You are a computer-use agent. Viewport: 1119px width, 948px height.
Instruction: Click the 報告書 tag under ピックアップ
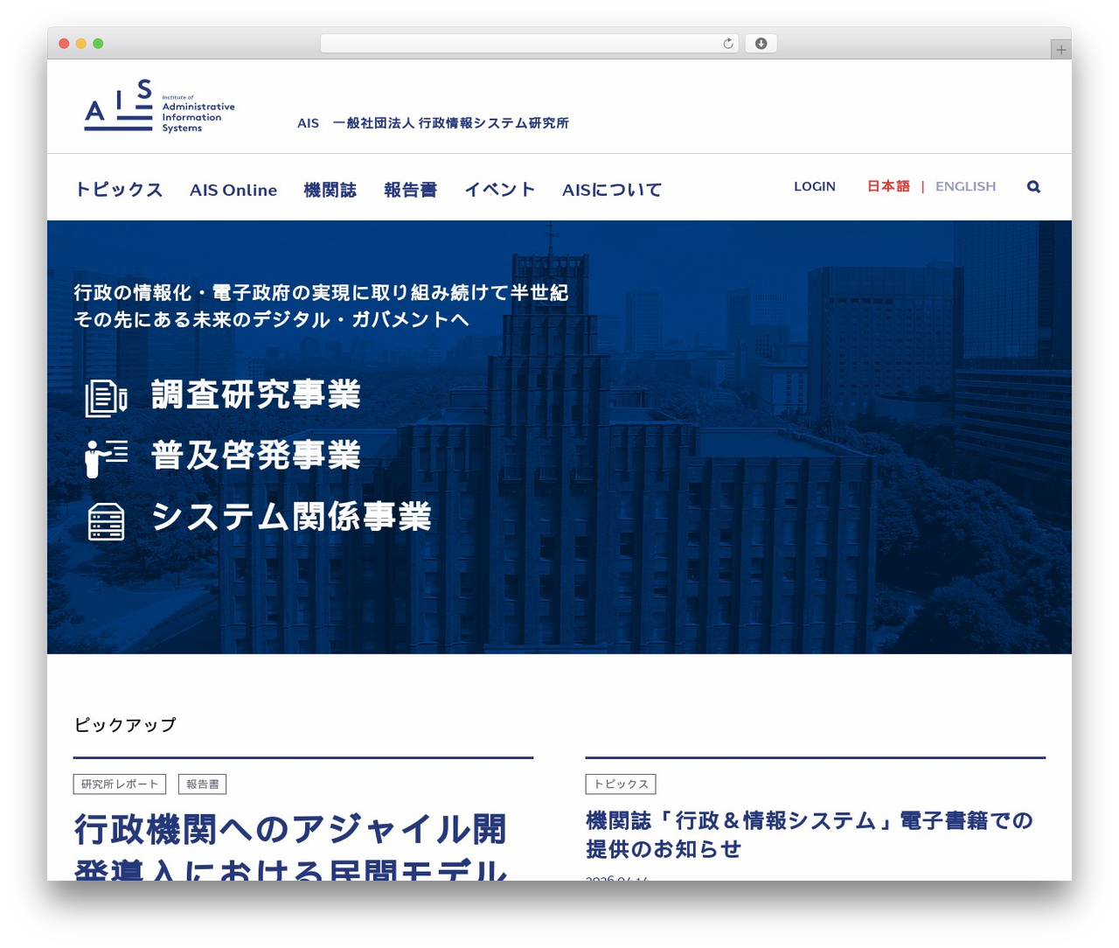(x=203, y=784)
